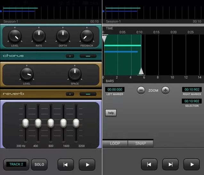Click the 200 Hz equalizer fader
The height and width of the screenshot is (175, 204).
[x=26, y=123]
